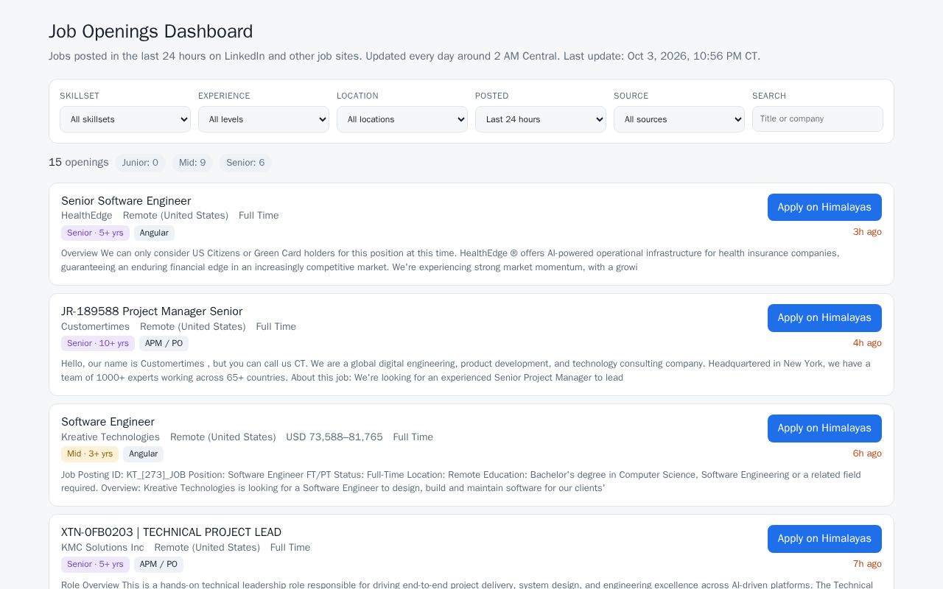The image size is (943, 589).
Task: Click the HealthEdge company name
Action: 87,216
